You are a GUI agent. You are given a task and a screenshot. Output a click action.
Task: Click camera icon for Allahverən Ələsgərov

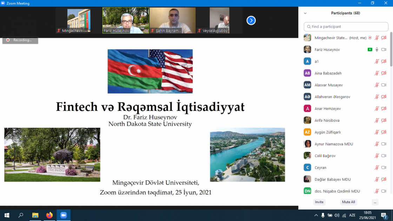384,97
